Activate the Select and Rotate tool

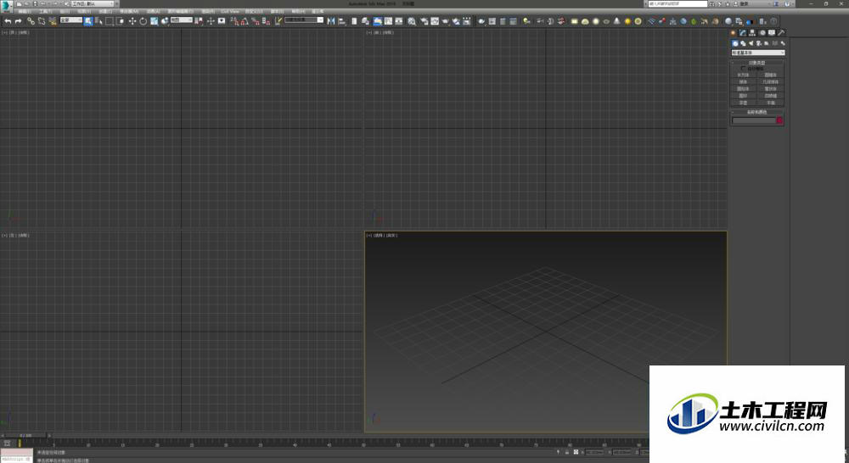point(143,21)
